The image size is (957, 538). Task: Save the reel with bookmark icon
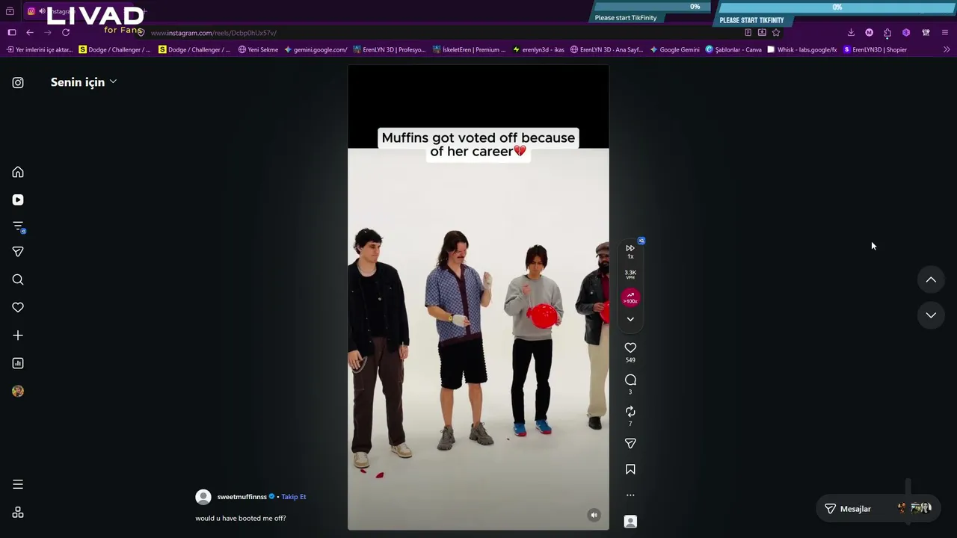pyautogui.click(x=630, y=469)
